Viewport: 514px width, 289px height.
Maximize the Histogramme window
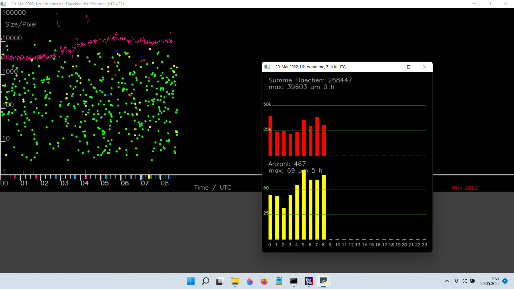coord(409,67)
